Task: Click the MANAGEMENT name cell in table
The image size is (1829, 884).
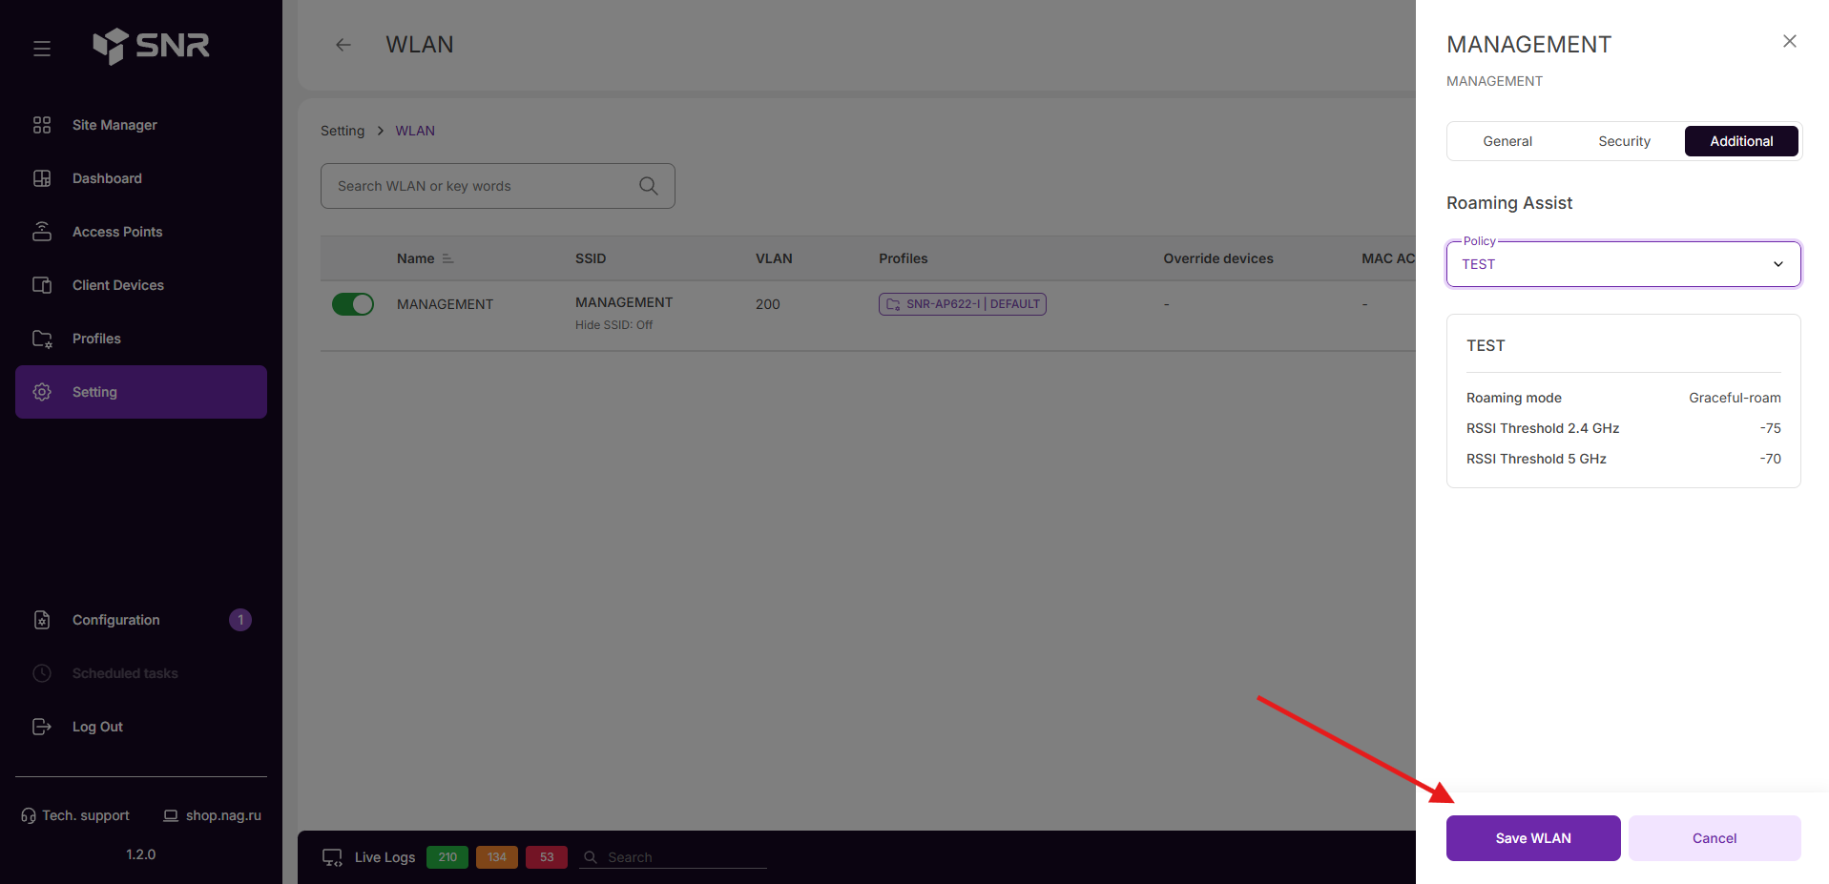Action: coord(445,304)
